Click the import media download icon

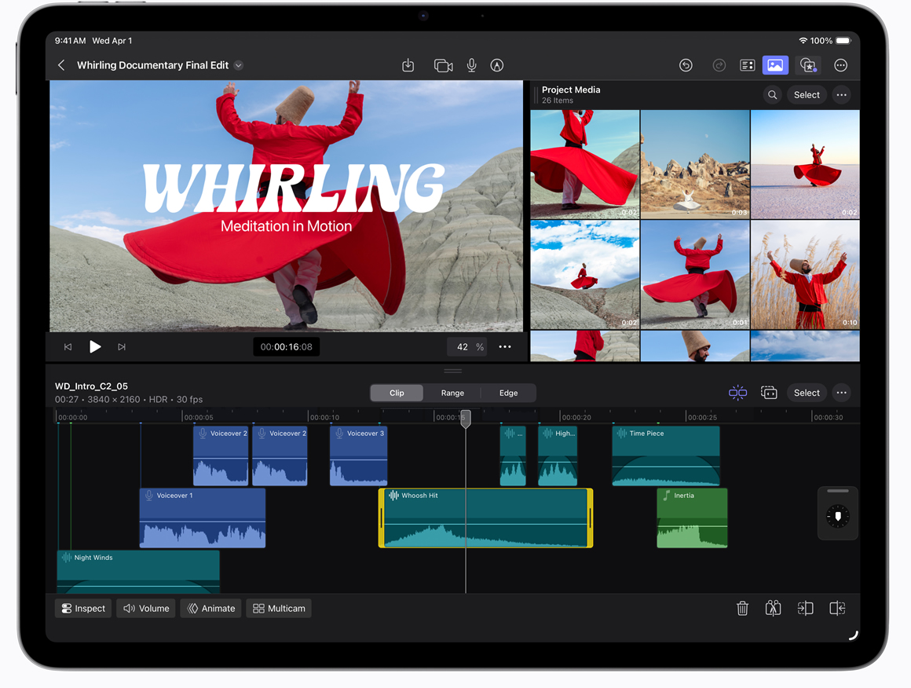tap(408, 66)
